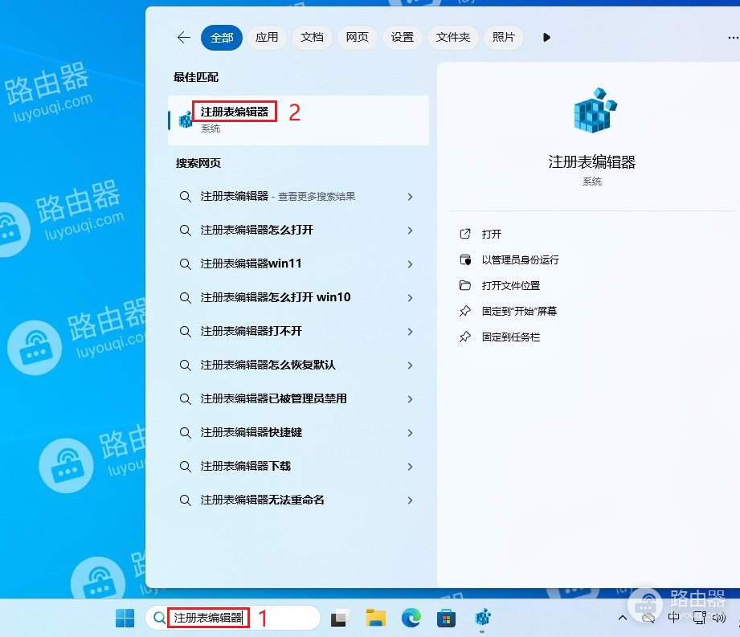This screenshot has width=740, height=637.
Task: Launch Microsoft Edge from the taskbar
Action: click(x=411, y=618)
